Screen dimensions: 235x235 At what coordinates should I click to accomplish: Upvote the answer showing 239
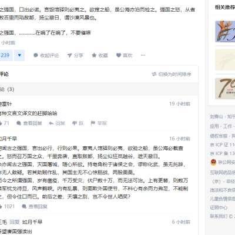click(x=6, y=55)
